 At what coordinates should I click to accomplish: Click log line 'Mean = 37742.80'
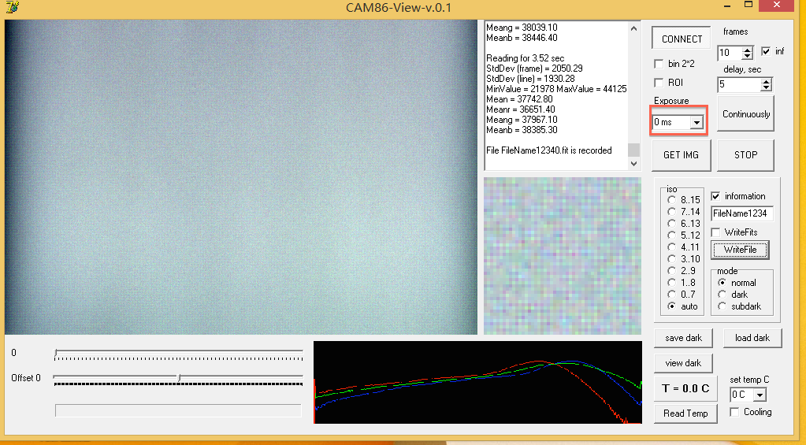pyautogui.click(x=520, y=99)
